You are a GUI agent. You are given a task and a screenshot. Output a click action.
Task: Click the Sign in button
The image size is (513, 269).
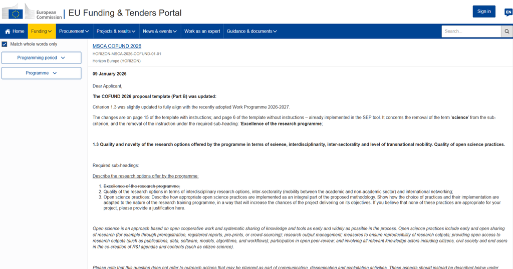(x=484, y=11)
